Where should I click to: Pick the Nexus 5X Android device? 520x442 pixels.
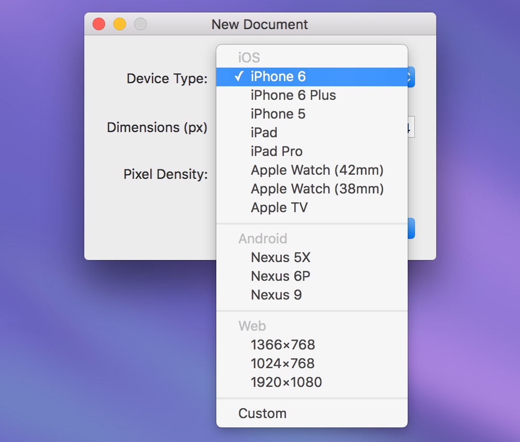point(311,257)
